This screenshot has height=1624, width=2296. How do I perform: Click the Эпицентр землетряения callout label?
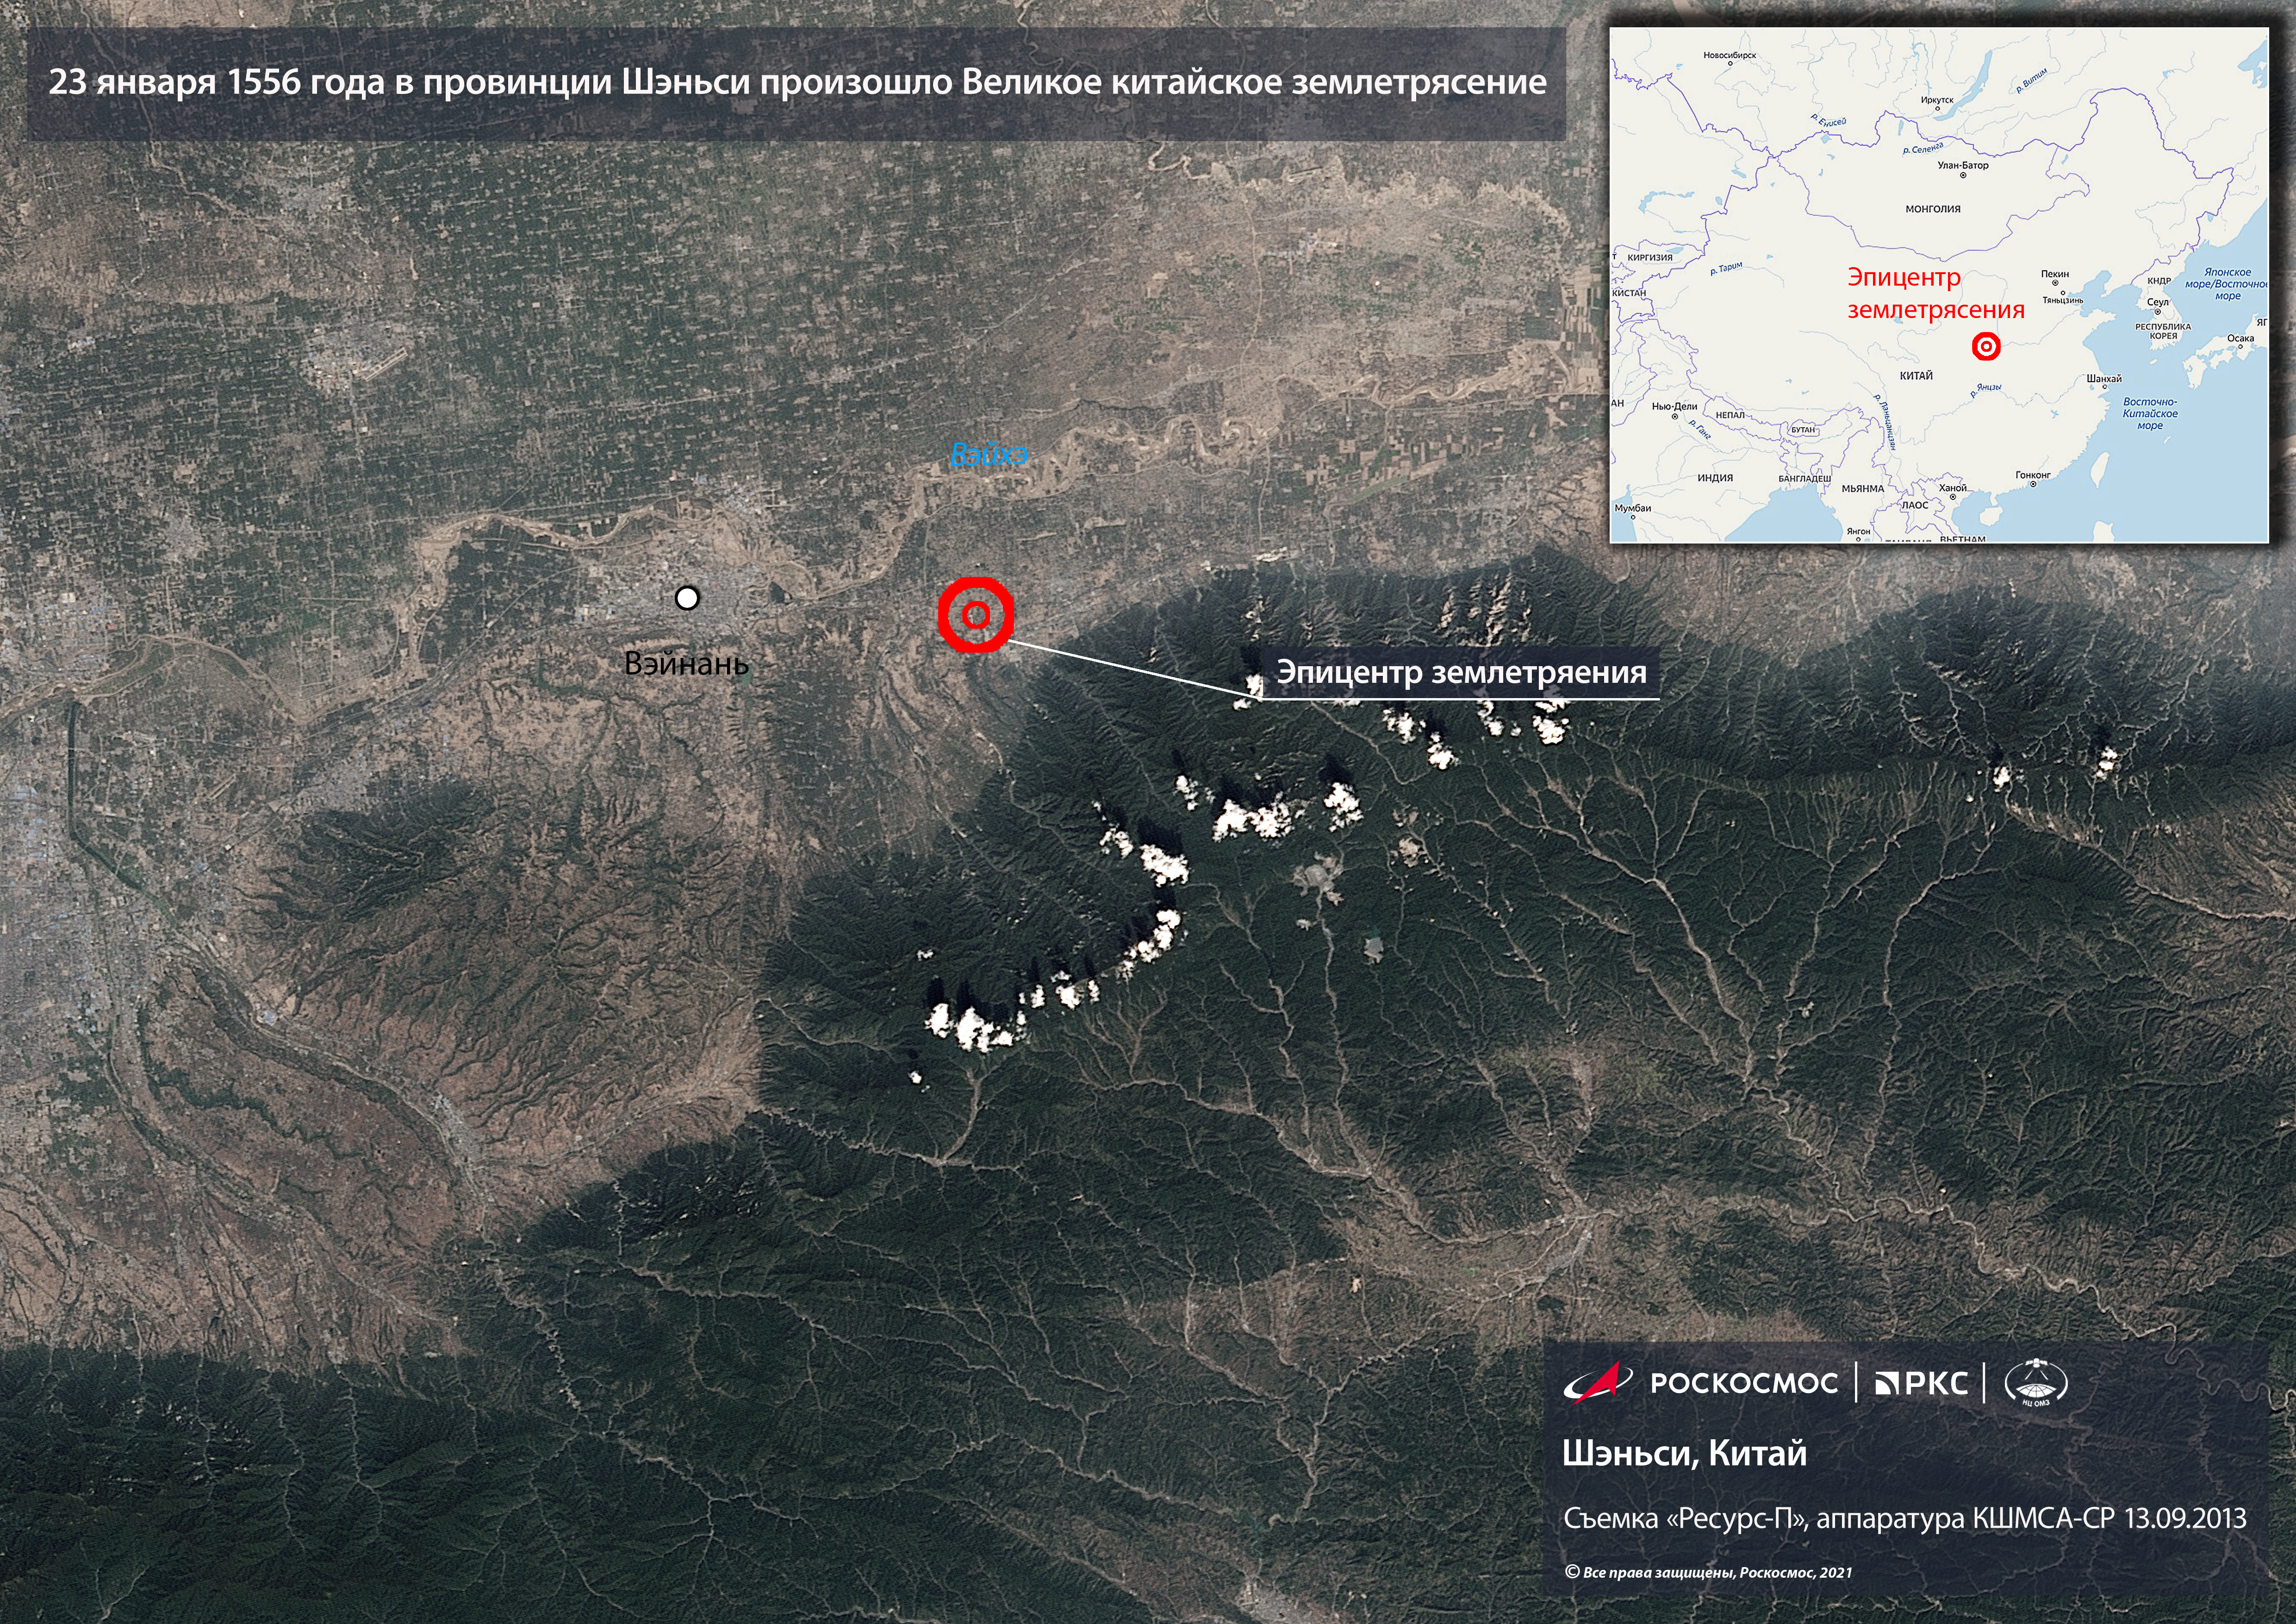1461,672
